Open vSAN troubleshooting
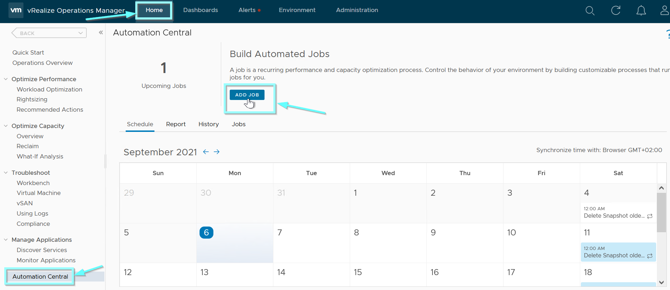 (25, 203)
